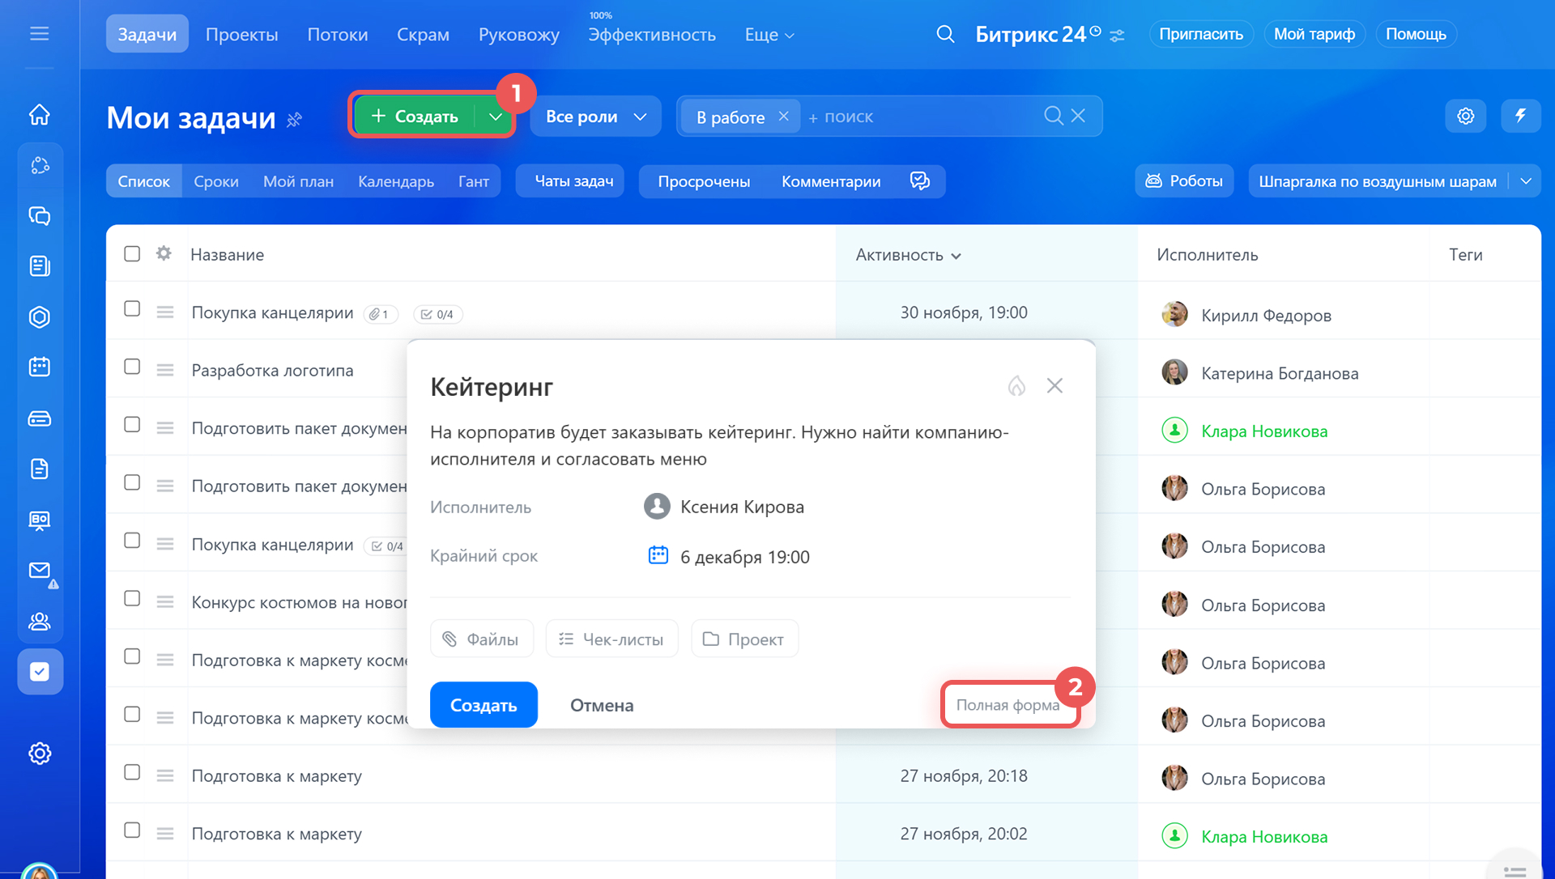Open the Проекты top menu item
This screenshot has height=879, width=1555.
click(241, 35)
